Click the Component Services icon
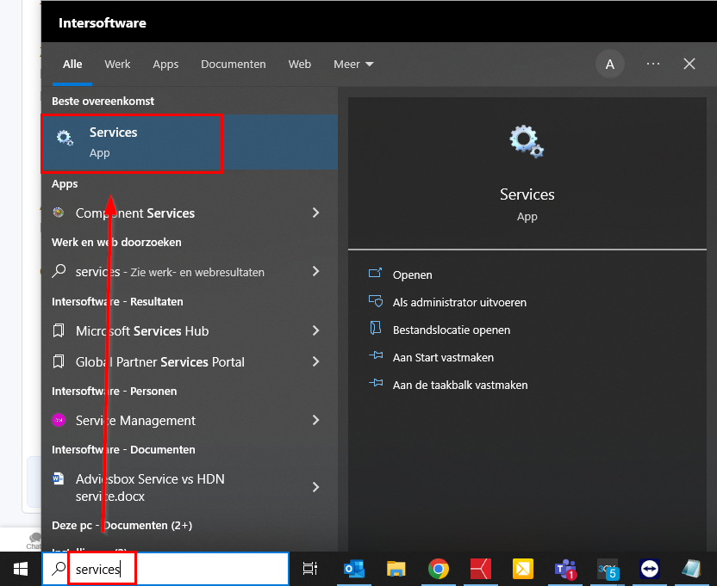717x586 pixels. 58,213
